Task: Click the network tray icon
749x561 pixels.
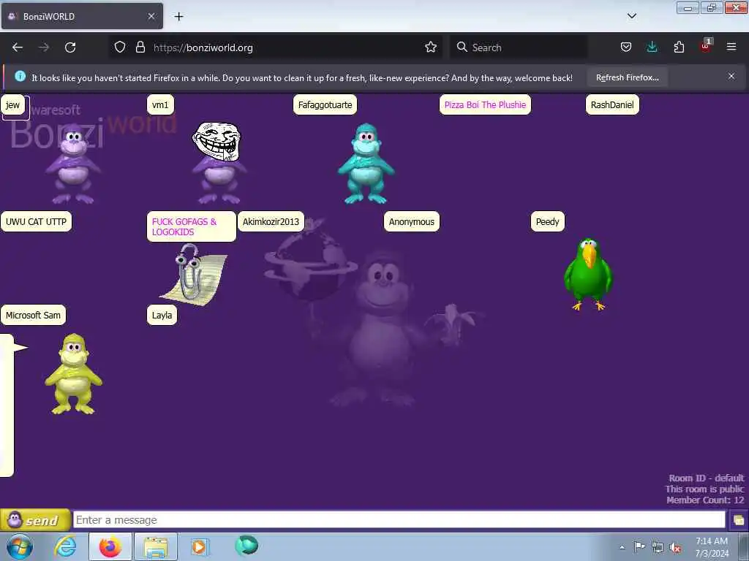Action: [x=658, y=547]
